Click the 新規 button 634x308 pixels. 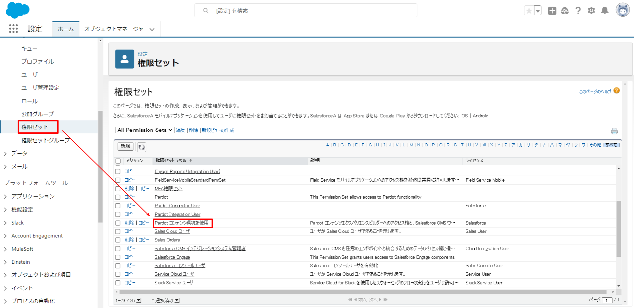[x=125, y=146]
